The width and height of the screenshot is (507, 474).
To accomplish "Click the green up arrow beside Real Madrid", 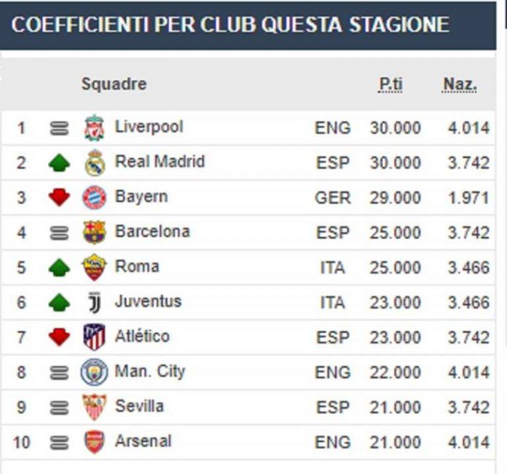I will pos(59,163).
